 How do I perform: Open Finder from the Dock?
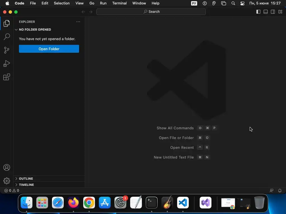(x=27, y=203)
